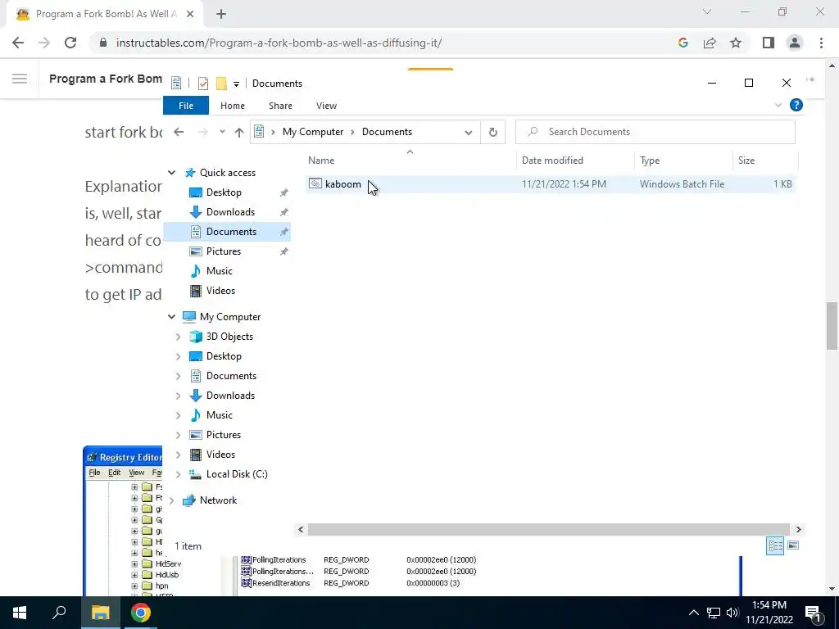Screen dimensions: 839x629
Task: Click scroll right arrow in Explorer
Action: coord(798,530)
